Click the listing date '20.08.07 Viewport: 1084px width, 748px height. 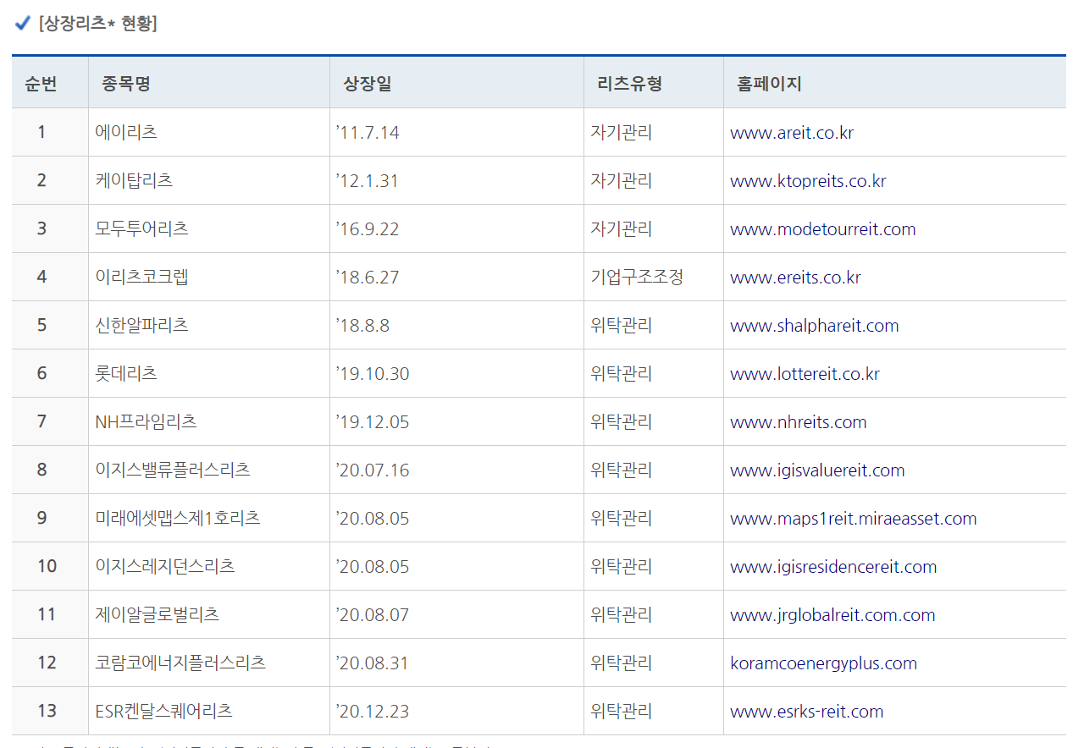[373, 614]
